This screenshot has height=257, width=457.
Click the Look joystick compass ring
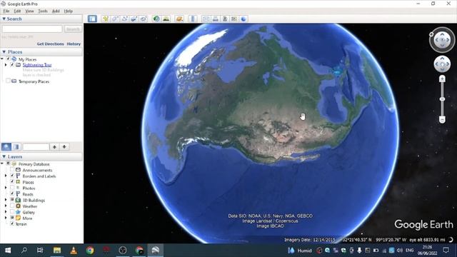point(442,40)
